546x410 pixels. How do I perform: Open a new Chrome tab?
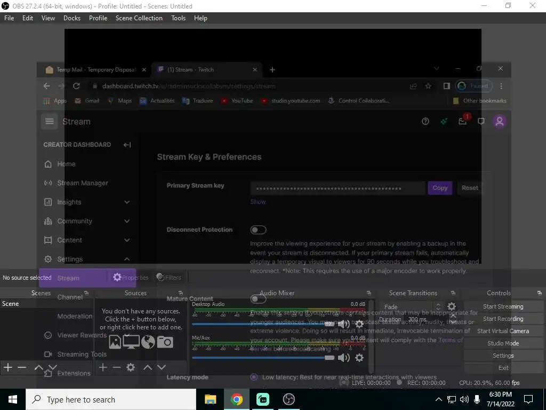pyautogui.click(x=272, y=70)
